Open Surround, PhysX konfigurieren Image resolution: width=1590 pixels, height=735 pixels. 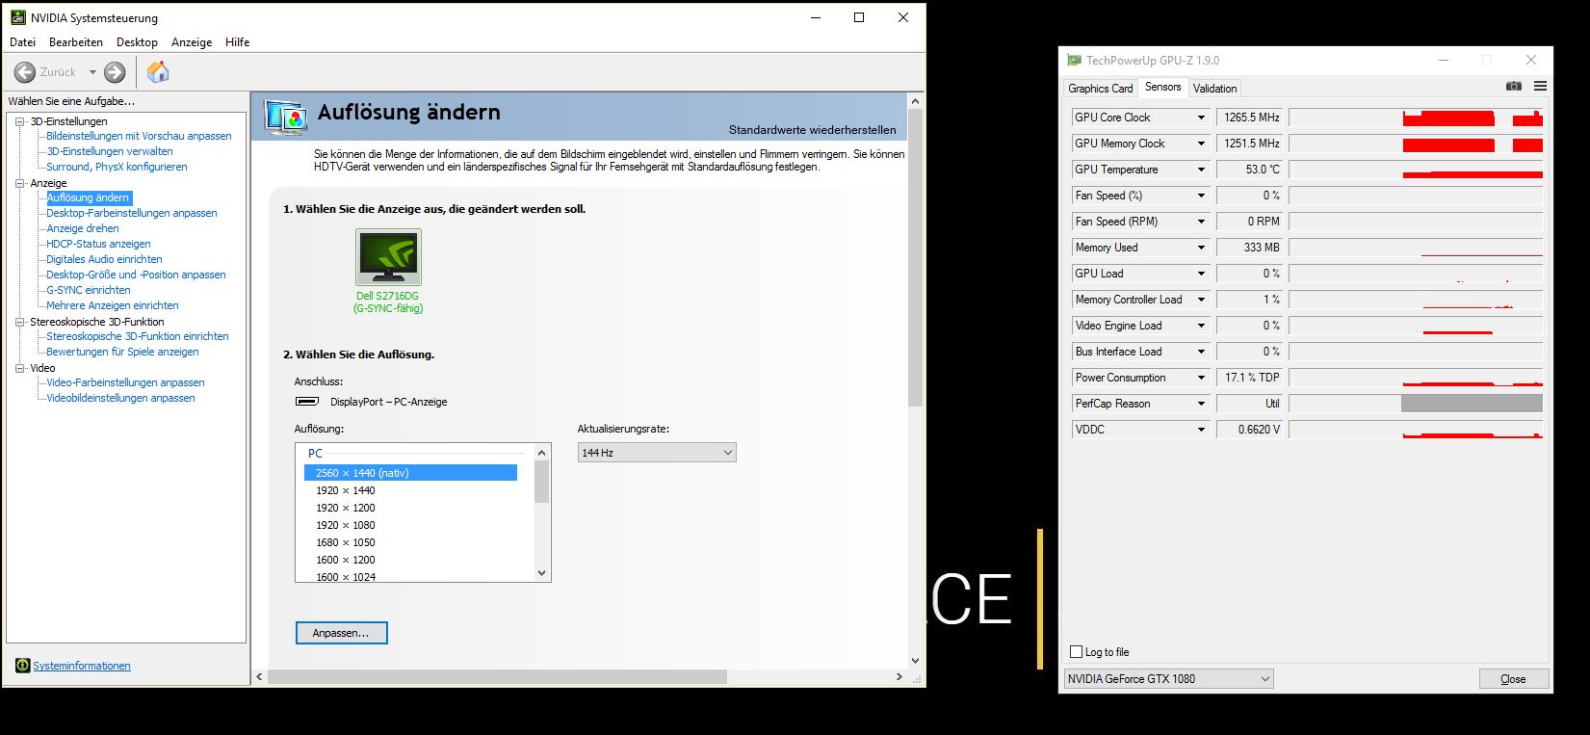tap(117, 167)
